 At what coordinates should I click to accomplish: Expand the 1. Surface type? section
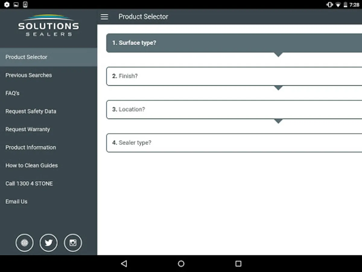coord(234,43)
